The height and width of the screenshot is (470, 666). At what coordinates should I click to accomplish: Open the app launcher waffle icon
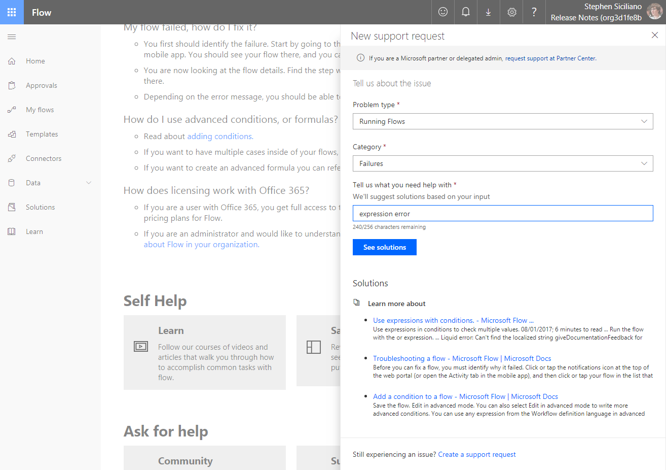click(x=12, y=12)
